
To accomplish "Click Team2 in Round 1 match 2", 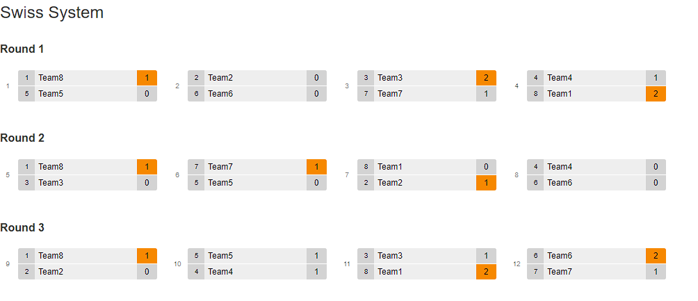I will click(220, 78).
